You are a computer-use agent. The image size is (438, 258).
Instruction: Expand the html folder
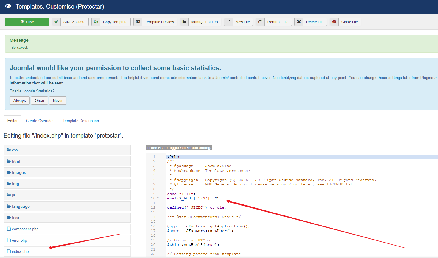(x=67, y=161)
